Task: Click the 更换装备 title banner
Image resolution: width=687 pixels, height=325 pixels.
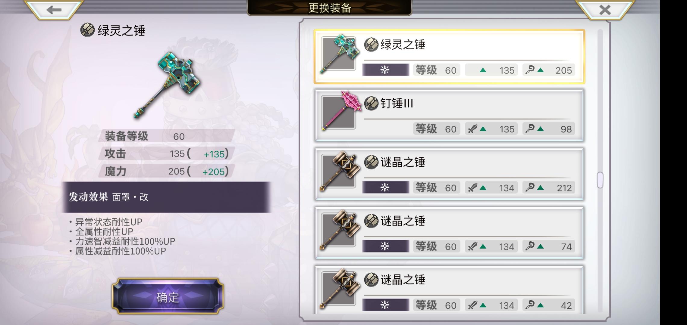Action: point(329,8)
